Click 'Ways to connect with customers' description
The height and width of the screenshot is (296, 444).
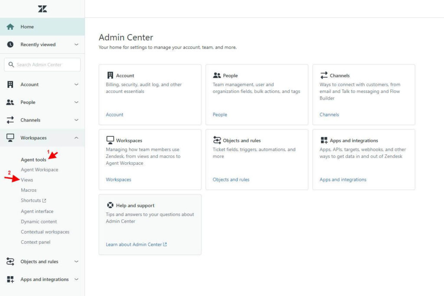360,91
